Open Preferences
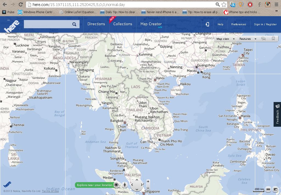Image resolution: width=281 pixels, height=195 pixels. coord(238,24)
